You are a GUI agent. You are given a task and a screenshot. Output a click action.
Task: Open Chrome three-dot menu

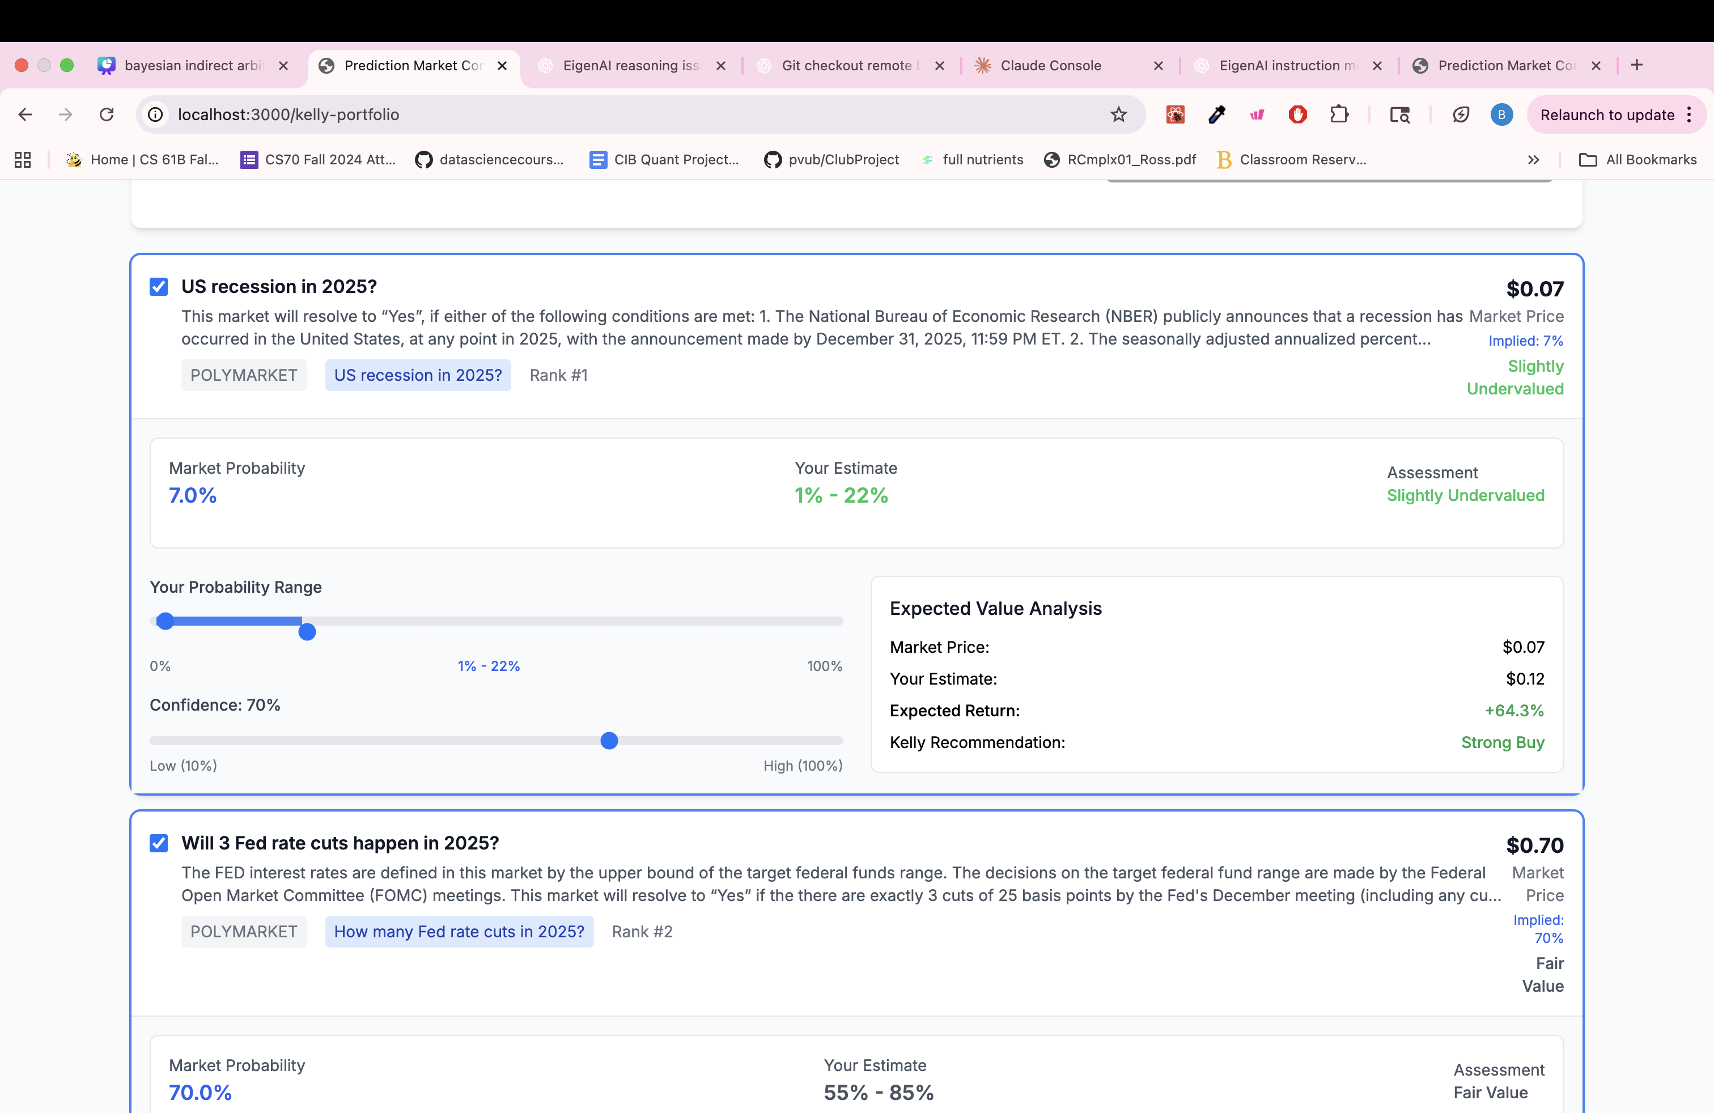pyautogui.click(x=1690, y=114)
